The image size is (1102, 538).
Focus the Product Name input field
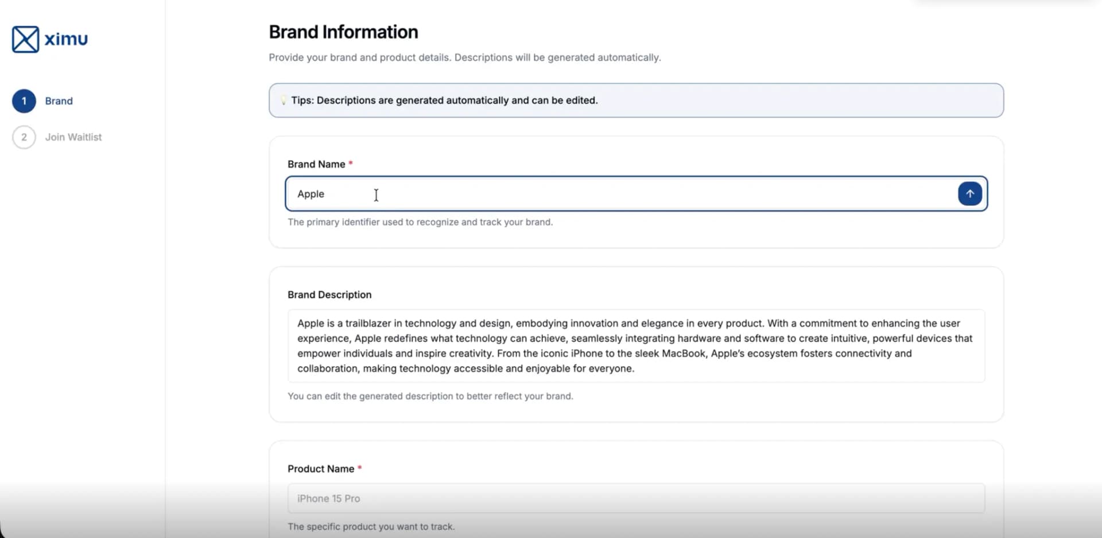coord(636,498)
